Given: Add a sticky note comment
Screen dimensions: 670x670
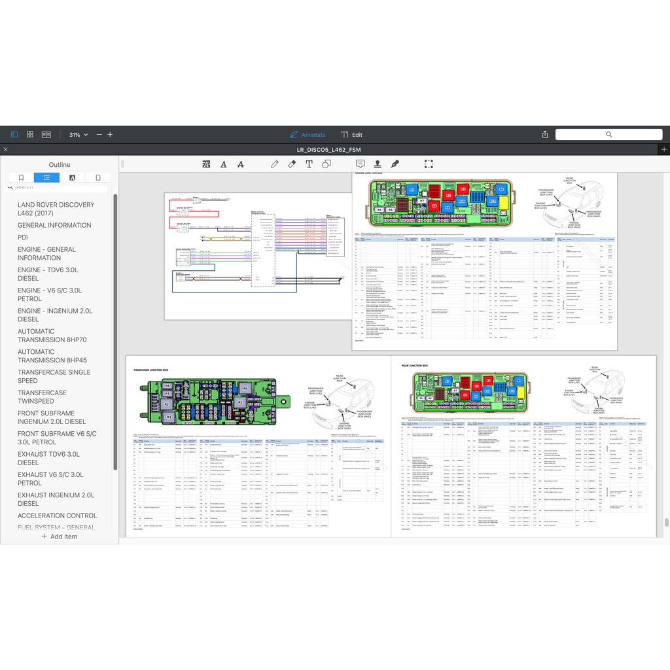Looking at the screenshot, I should tap(360, 164).
